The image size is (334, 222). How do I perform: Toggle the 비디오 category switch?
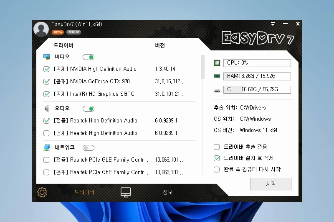click(89, 57)
